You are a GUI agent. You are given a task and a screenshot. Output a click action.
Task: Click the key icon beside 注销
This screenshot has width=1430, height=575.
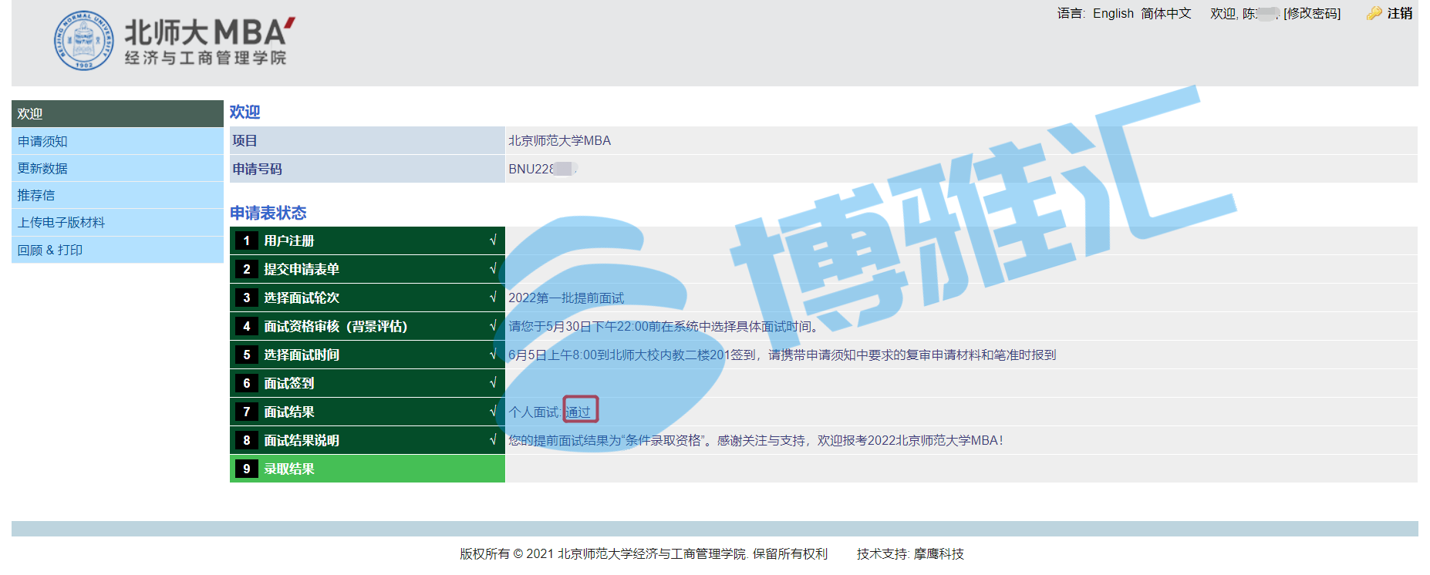click(x=1374, y=13)
